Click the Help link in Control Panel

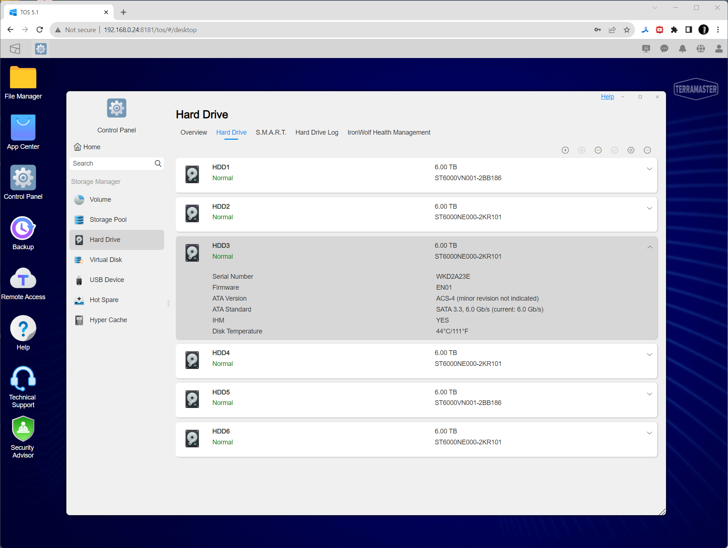607,97
